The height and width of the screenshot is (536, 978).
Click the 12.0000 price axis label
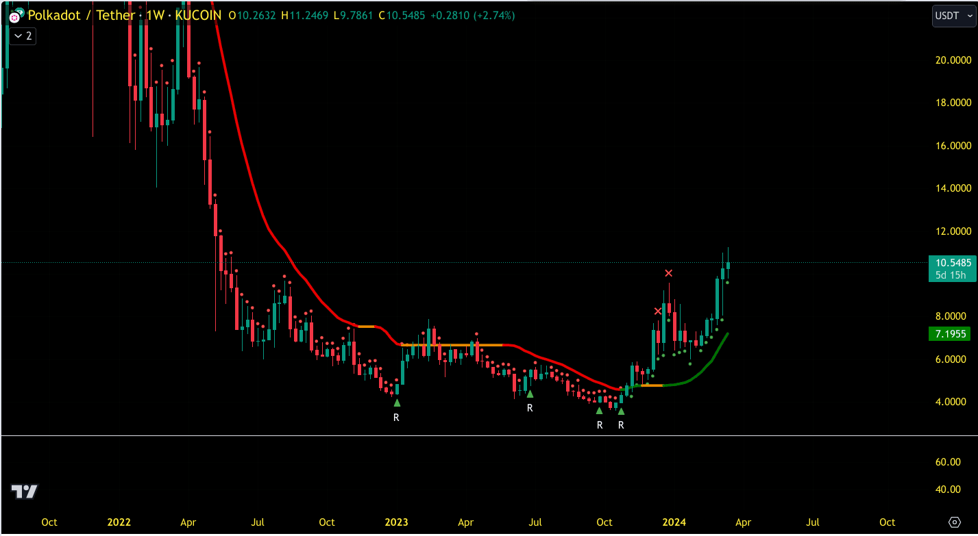(x=953, y=231)
